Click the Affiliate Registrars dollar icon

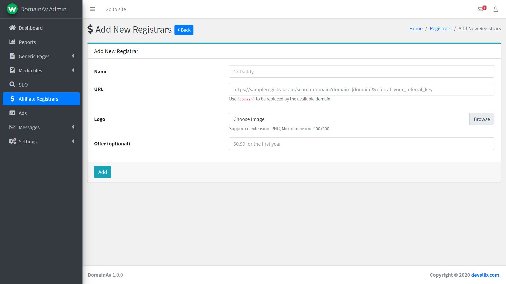pos(12,99)
